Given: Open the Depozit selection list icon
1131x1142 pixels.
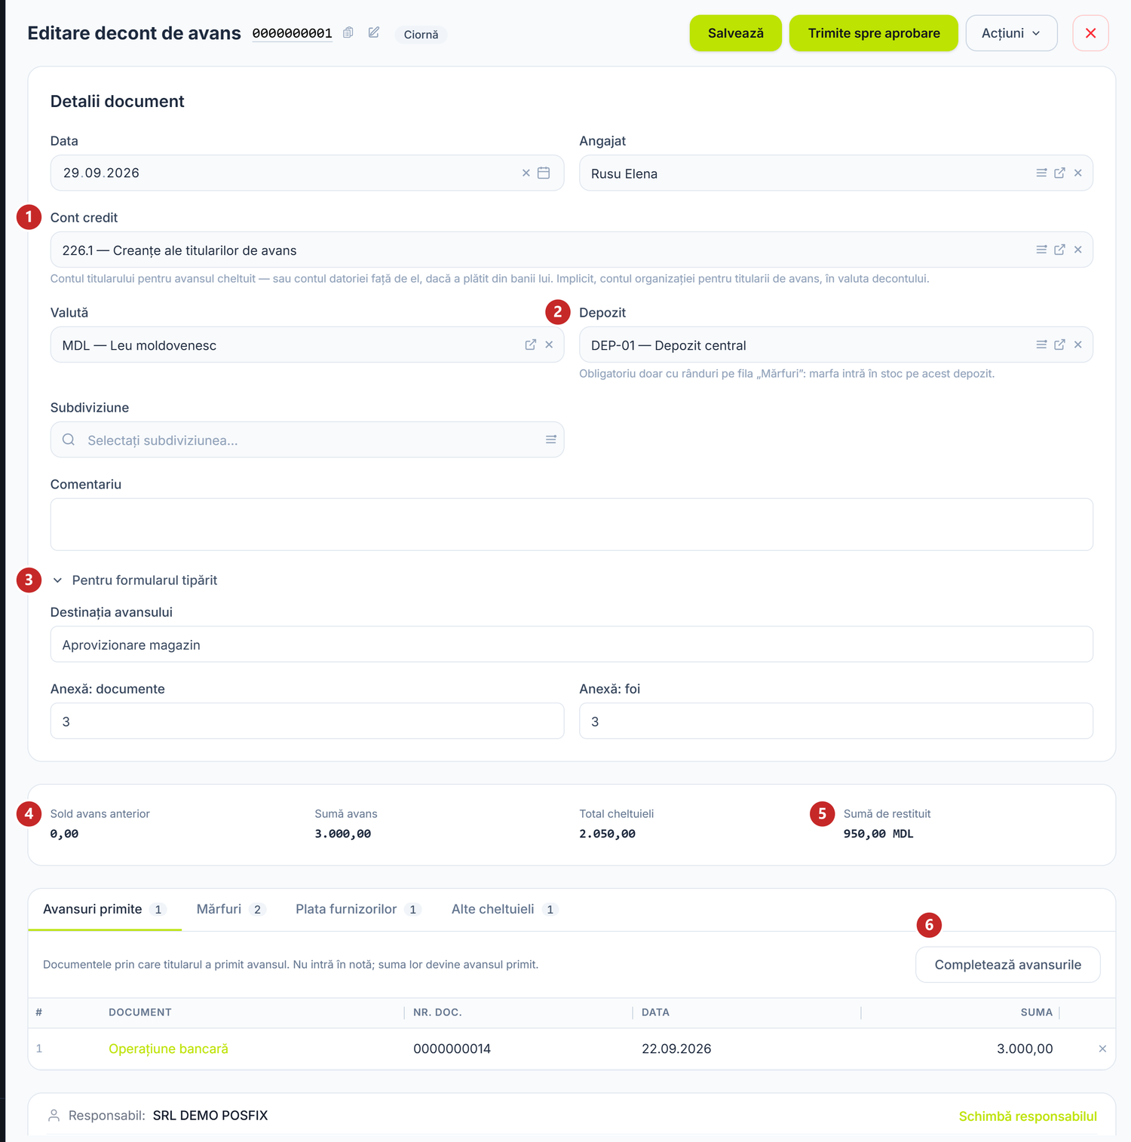Looking at the screenshot, I should [x=1041, y=344].
